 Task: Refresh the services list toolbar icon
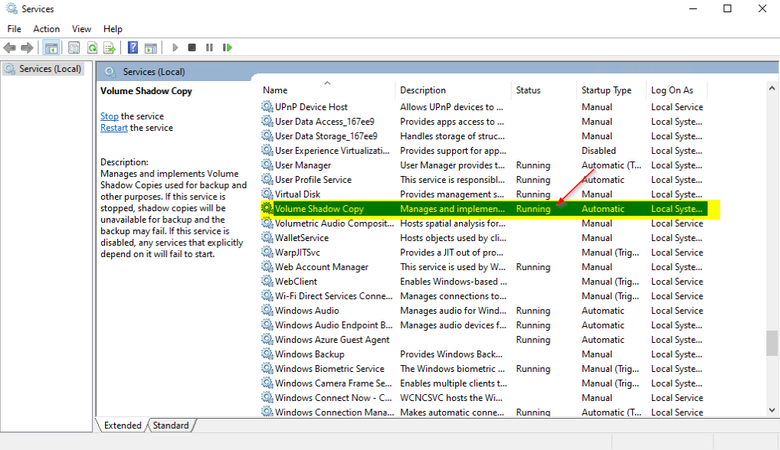click(x=92, y=47)
